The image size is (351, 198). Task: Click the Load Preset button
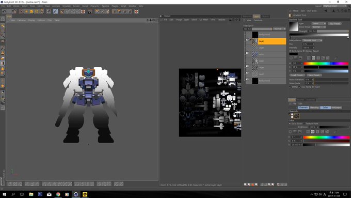point(297,75)
